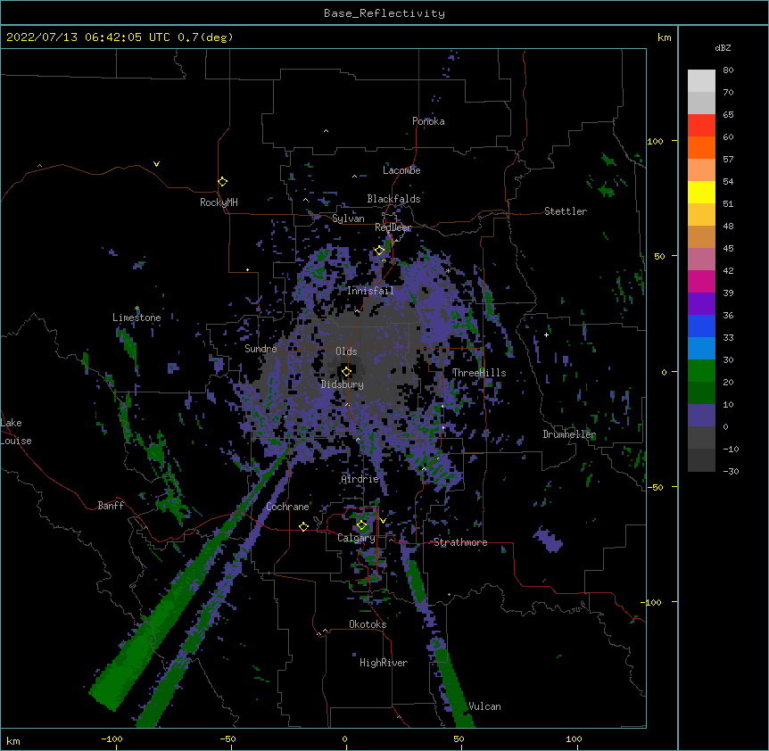Click the RockyMH label

coord(219,202)
